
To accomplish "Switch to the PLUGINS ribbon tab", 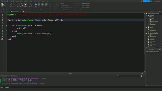I will (x=43, y=1).
